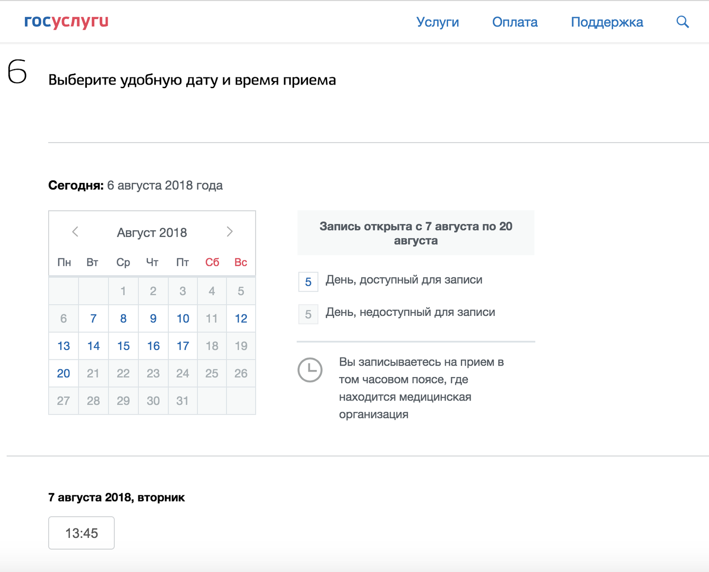Click 'Запись открыта с 7 августа' notice
The image size is (709, 572).
[x=416, y=233]
